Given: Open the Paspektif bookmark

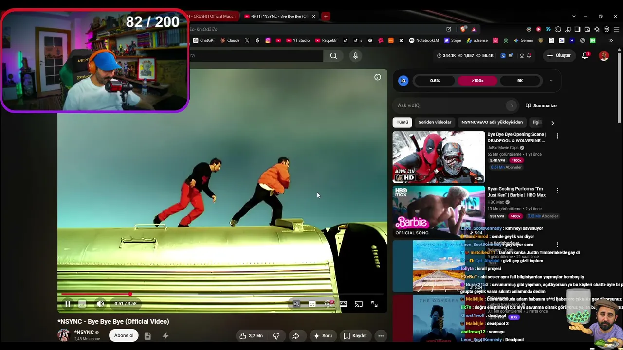Looking at the screenshot, I should click(x=326, y=40).
